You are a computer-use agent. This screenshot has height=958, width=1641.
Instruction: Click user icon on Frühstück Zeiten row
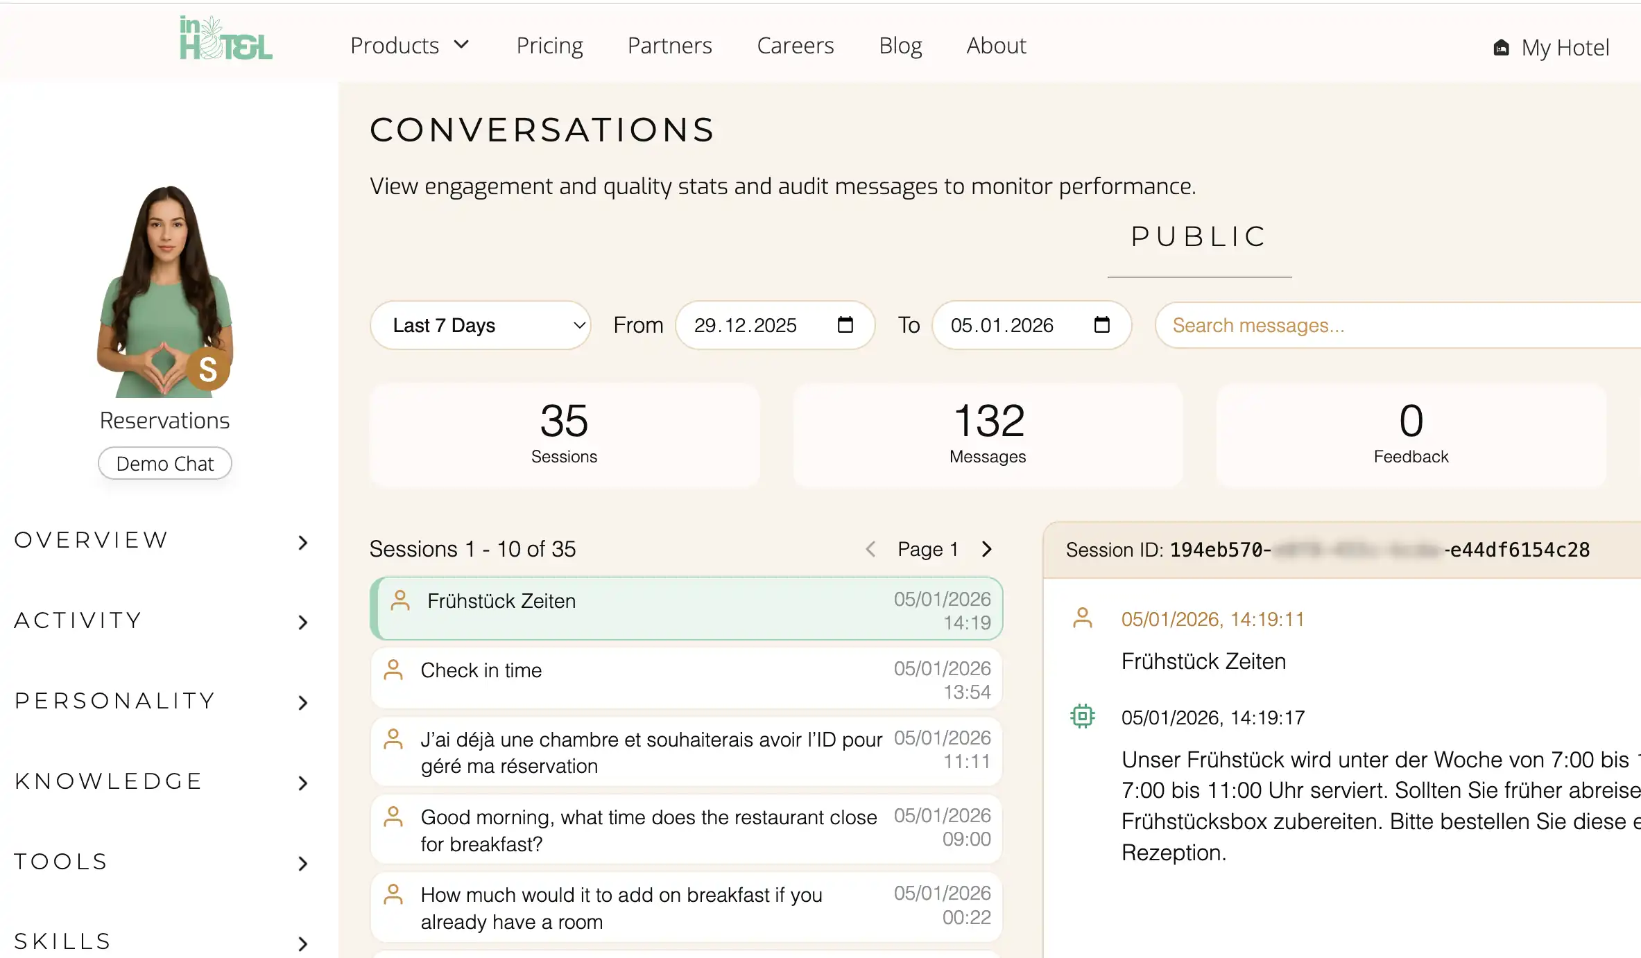[x=400, y=600]
